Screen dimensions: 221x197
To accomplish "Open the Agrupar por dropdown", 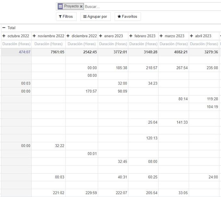I will (95, 16).
